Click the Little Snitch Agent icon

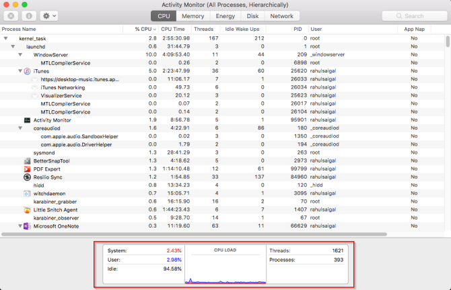pos(27,210)
